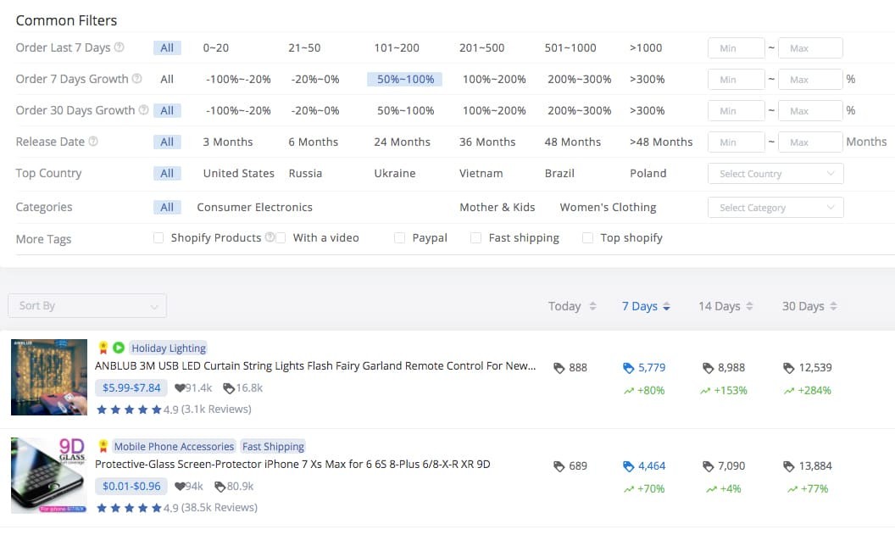
Task: Open the Holiday Lighting category tag
Action: click(169, 348)
